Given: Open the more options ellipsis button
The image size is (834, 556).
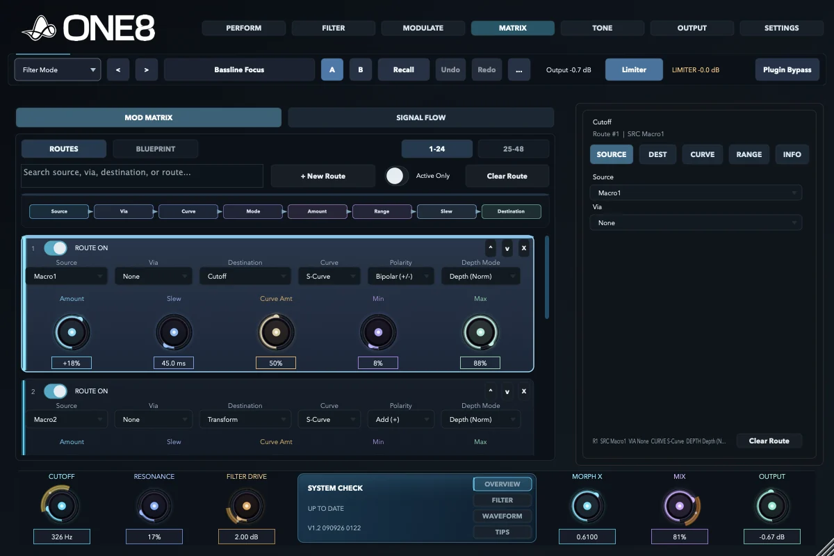Looking at the screenshot, I should [519, 69].
